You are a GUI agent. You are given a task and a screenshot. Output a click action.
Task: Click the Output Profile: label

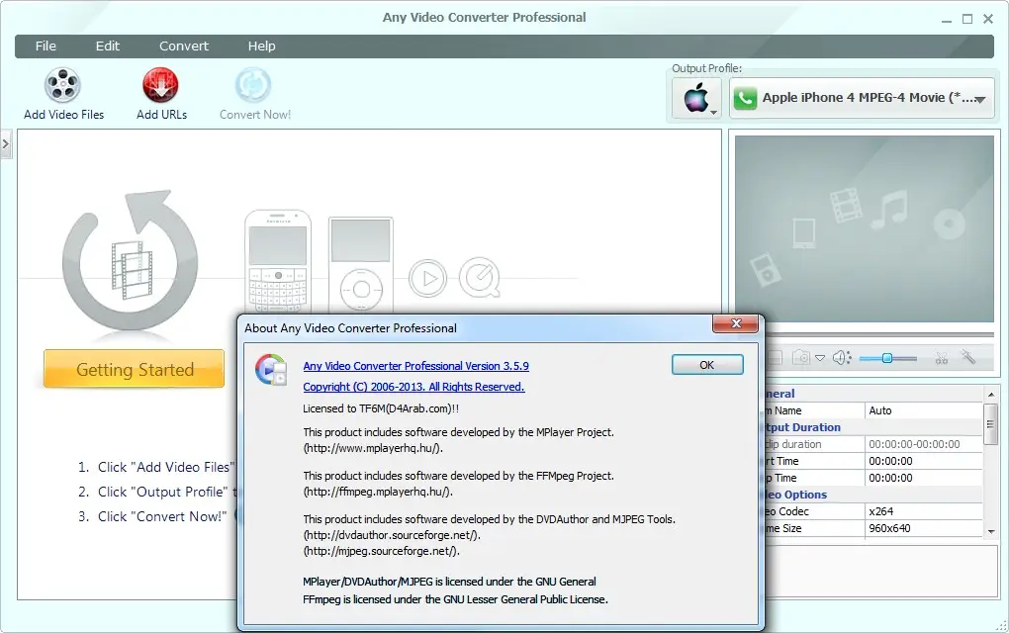pyautogui.click(x=706, y=68)
